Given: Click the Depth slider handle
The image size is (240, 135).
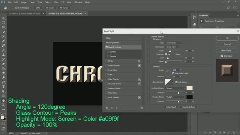Looking at the screenshot, I should [x=170, y=51].
